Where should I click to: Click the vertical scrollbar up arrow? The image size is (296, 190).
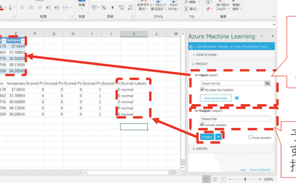pyautogui.click(x=183, y=33)
